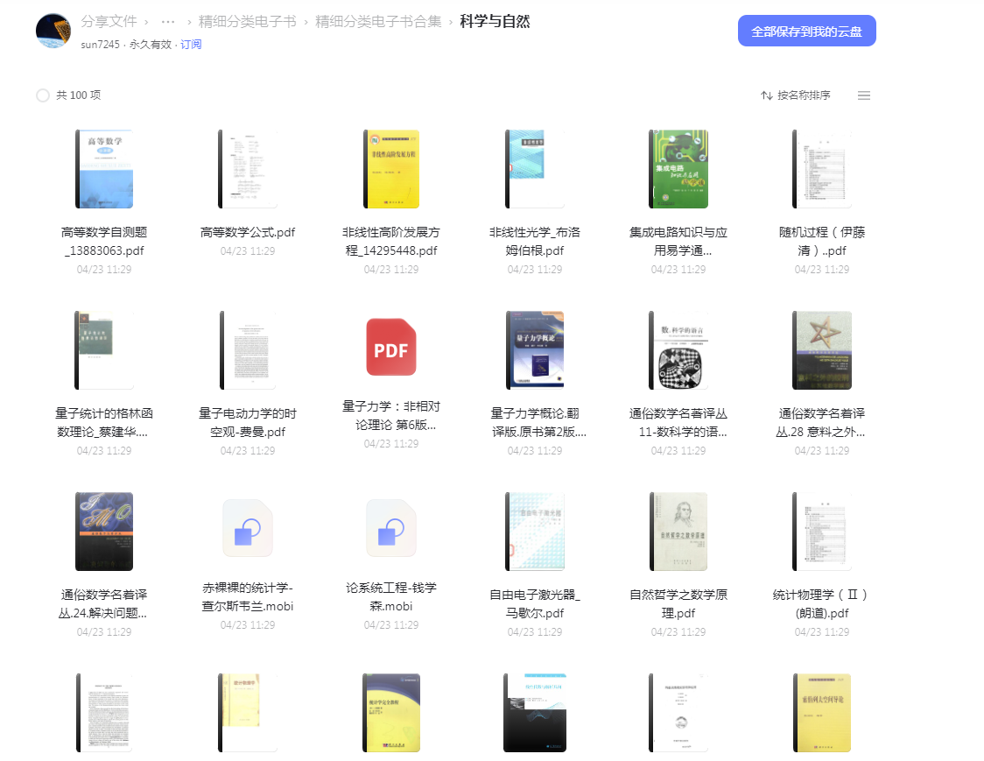This screenshot has width=984, height=761.
Task: Go to 精细分类电子书 breadcrumb folder
Action: tap(247, 21)
